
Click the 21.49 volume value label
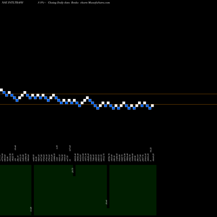[x=106, y=202]
